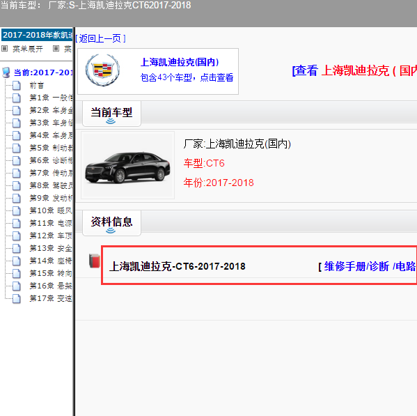Click the page icon beside 第17章
The width and height of the screenshot is (417, 416).
tap(17, 298)
